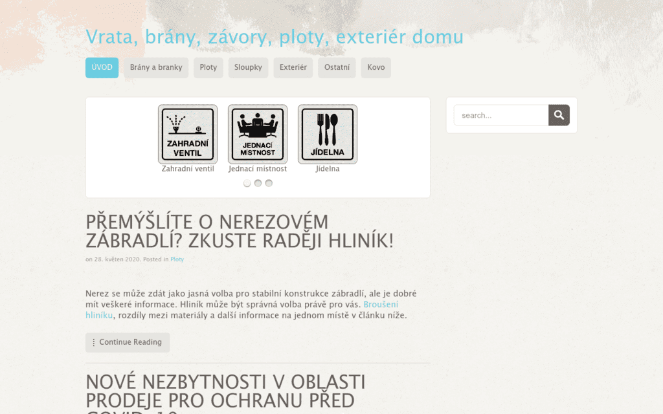Open the Brány a branky menu item
The width and height of the screenshot is (663, 414).
pyautogui.click(x=156, y=68)
